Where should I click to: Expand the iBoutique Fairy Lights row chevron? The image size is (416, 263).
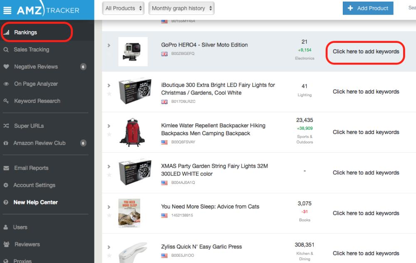[109, 85]
